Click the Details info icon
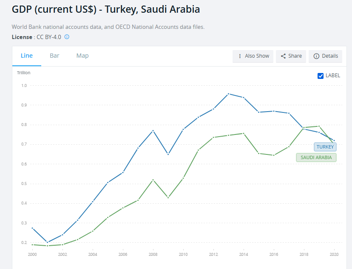The width and height of the screenshot is (352, 269). pos(316,56)
